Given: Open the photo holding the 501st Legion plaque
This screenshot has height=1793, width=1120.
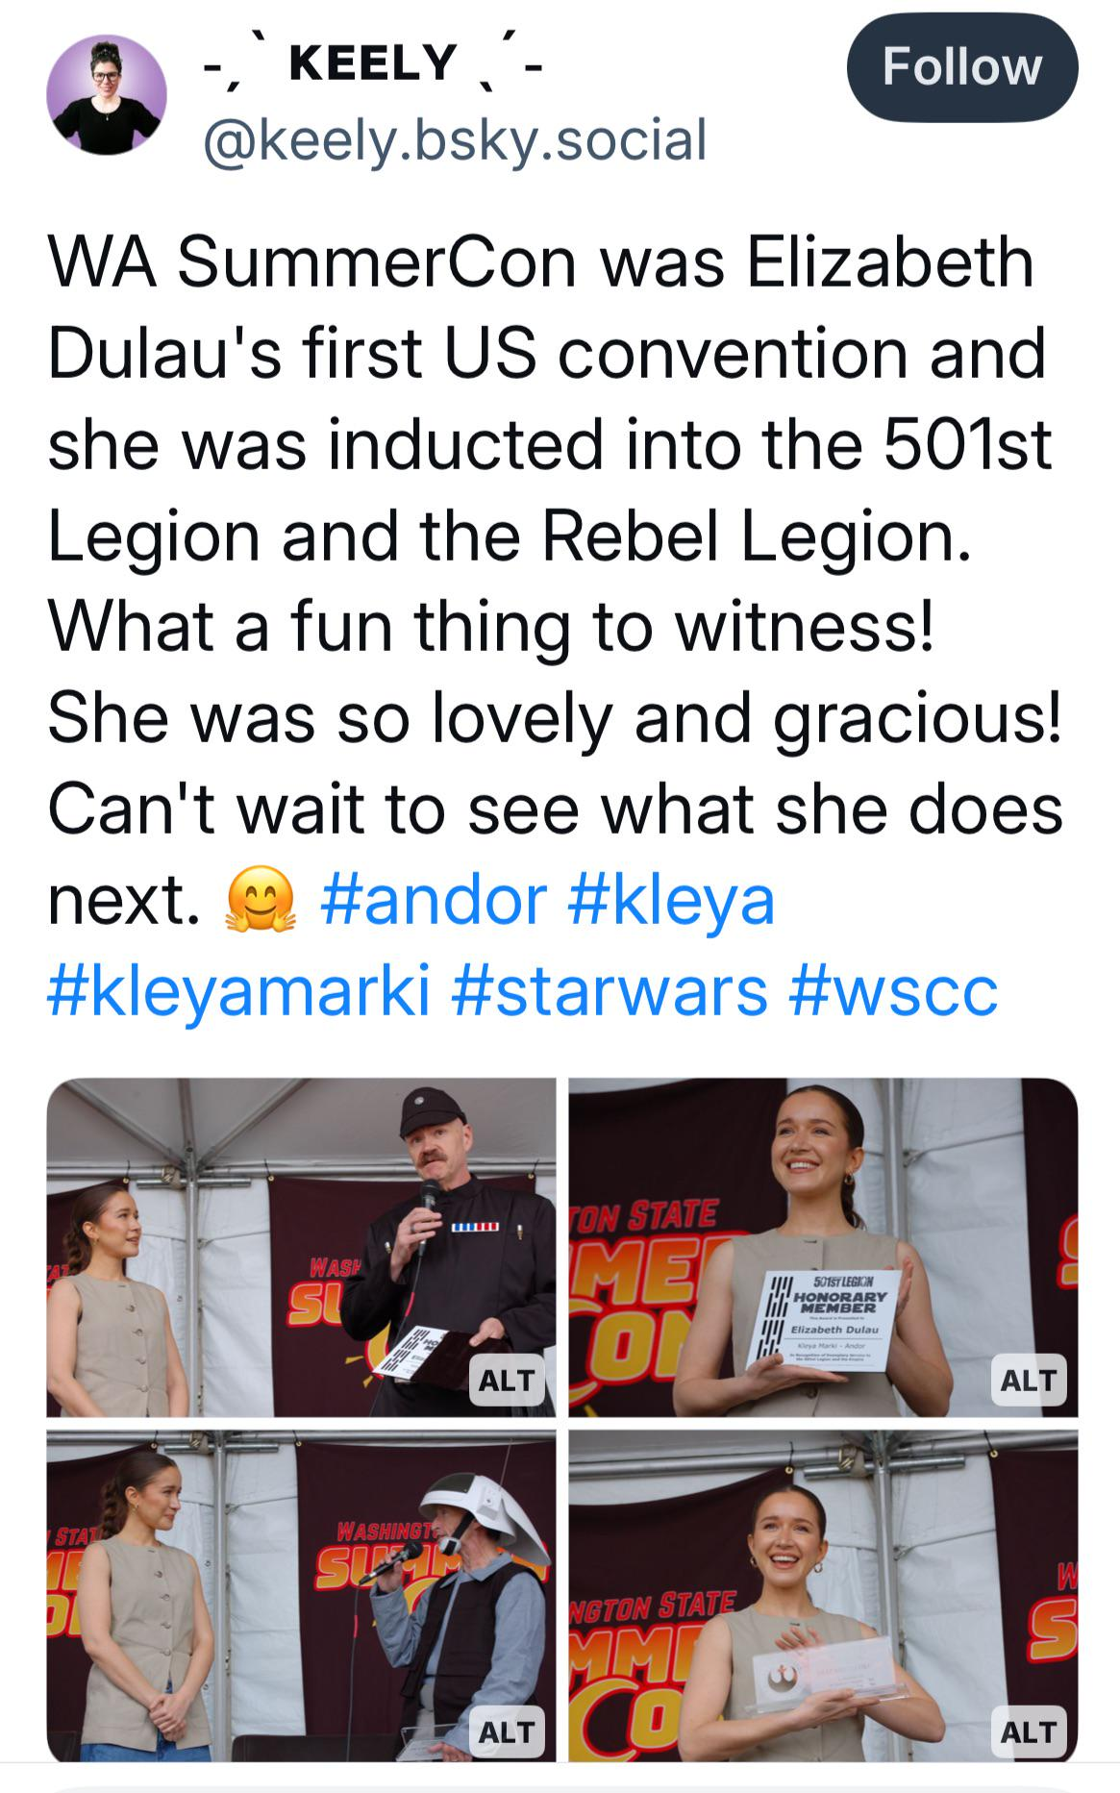Looking at the screenshot, I should click(x=823, y=1247).
